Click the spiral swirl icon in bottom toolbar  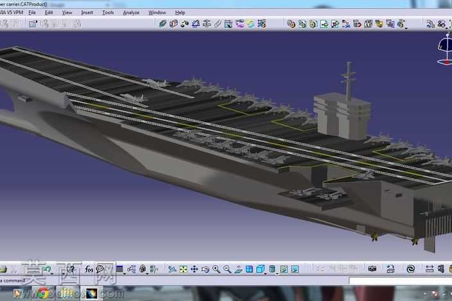(410, 269)
